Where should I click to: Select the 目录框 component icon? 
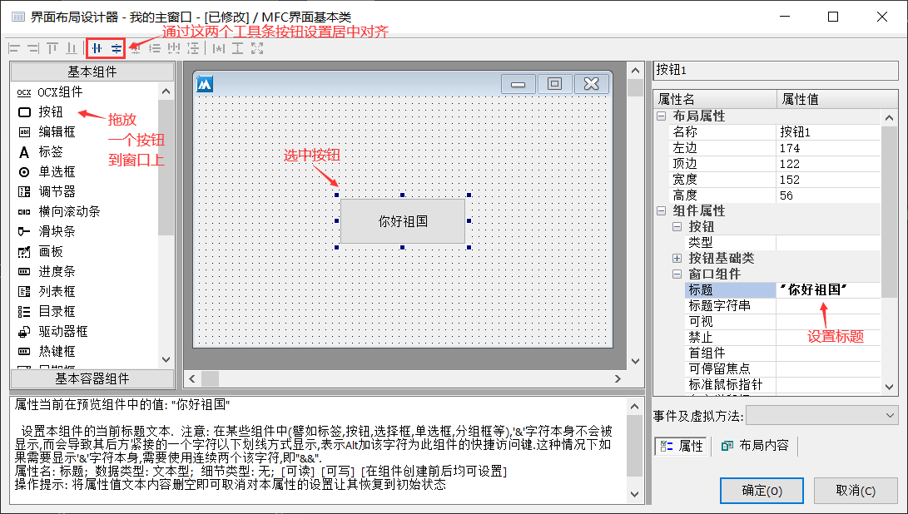point(24,311)
